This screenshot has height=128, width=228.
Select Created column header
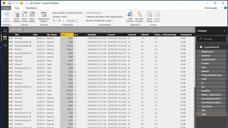coord(117,35)
